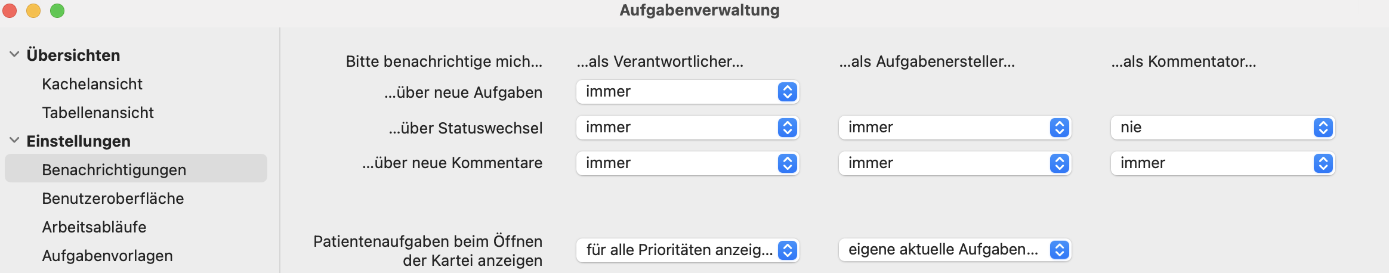This screenshot has width=1389, height=273.
Task: Open Arbeitsabläufe settings
Action: tap(94, 227)
